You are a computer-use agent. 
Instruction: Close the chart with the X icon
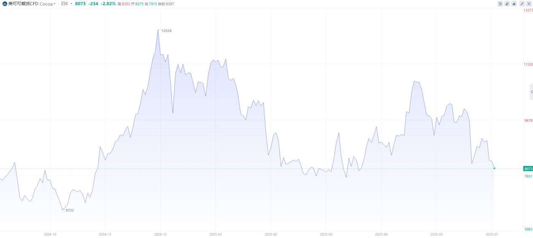(x=529, y=3)
